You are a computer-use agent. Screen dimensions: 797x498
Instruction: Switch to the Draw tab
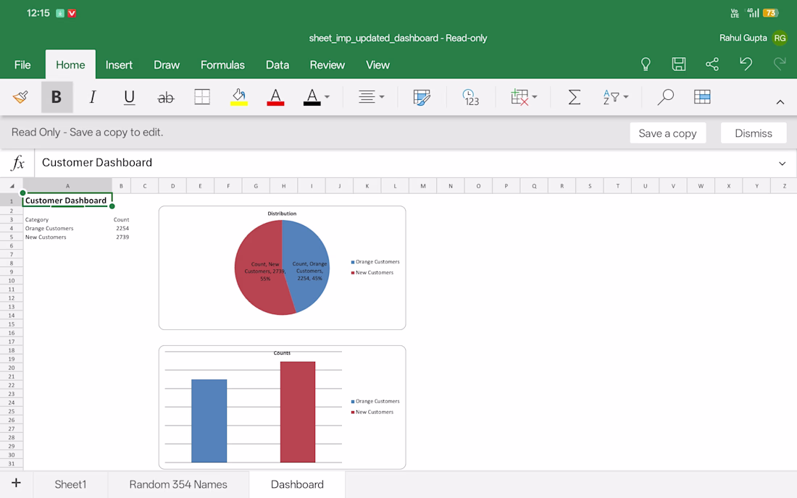click(167, 65)
